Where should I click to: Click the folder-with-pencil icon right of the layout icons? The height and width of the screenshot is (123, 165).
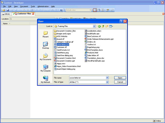click(108, 10)
